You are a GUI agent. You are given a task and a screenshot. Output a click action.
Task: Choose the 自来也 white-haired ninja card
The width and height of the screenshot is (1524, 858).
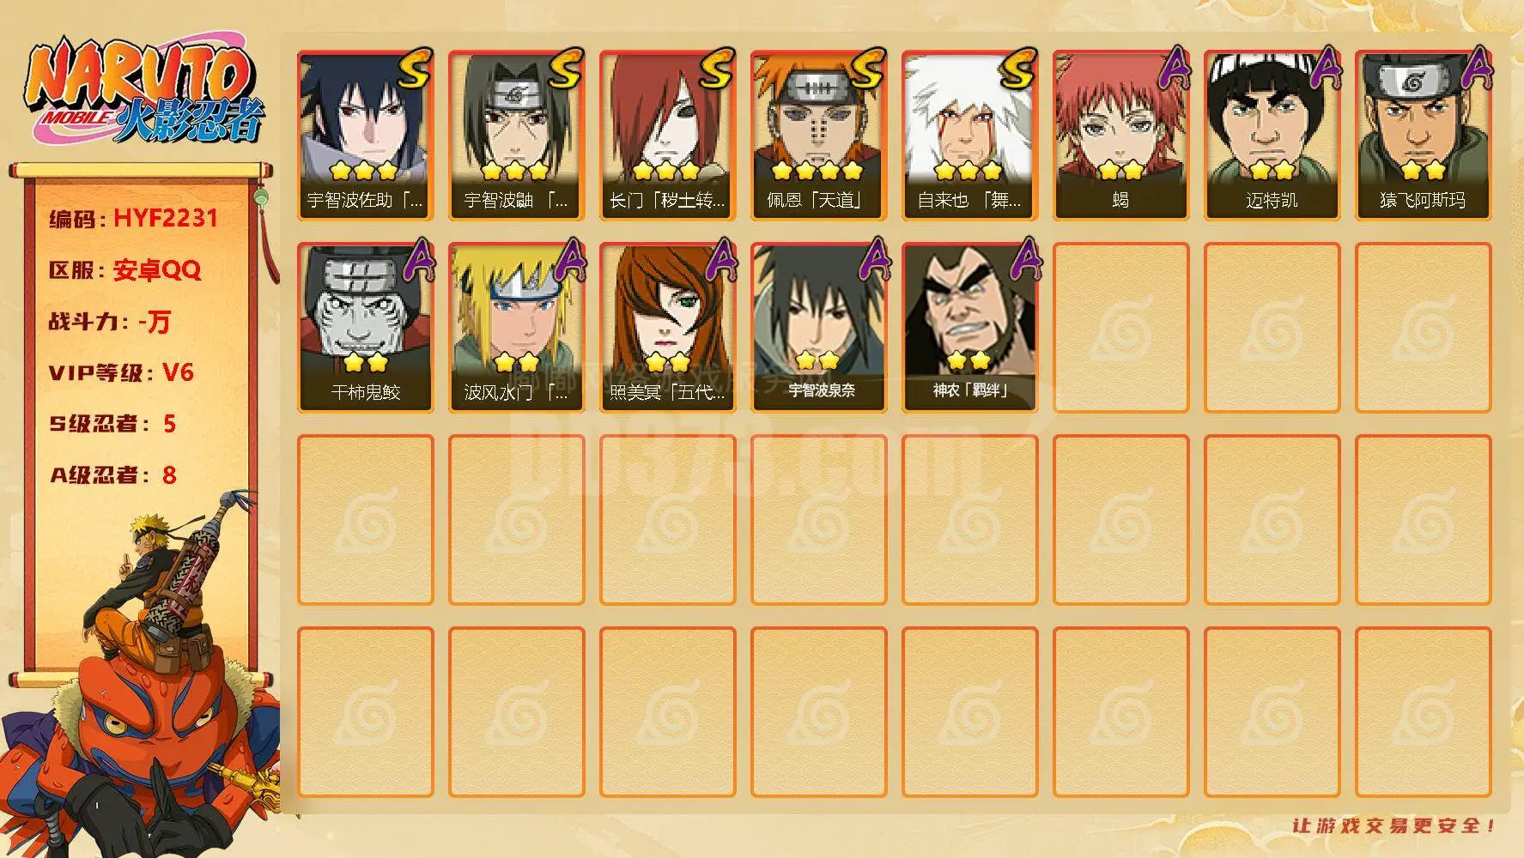tap(969, 136)
